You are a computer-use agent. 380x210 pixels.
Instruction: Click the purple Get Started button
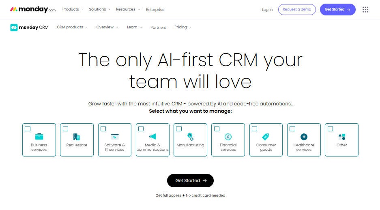(337, 9)
